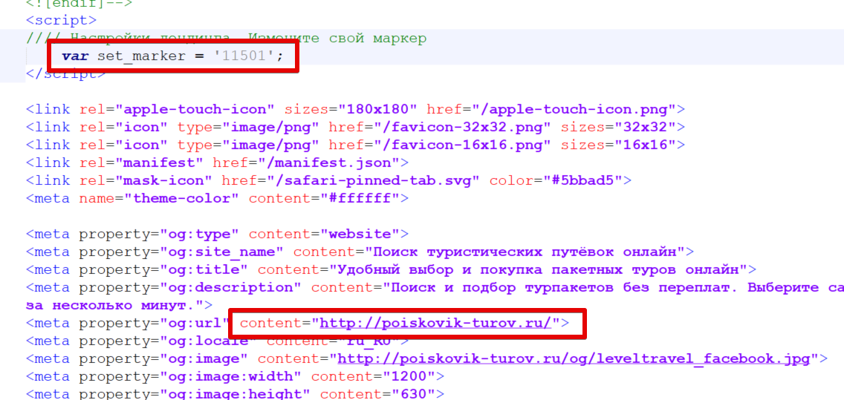Click the Russian comment about changing marker
This screenshot has width=844, height=400.
pyautogui.click(x=227, y=38)
